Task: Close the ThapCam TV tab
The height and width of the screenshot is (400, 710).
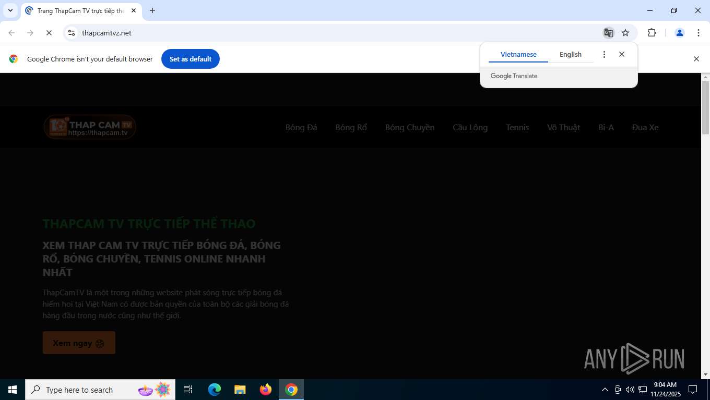Action: [134, 10]
